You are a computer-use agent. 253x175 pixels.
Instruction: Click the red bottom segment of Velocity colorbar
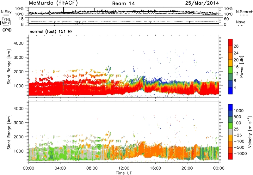[231, 156]
